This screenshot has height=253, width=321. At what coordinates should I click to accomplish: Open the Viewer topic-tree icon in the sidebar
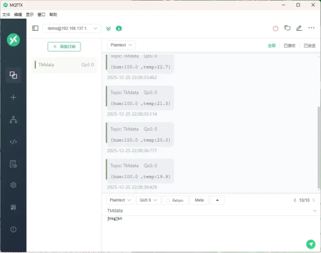(13, 120)
